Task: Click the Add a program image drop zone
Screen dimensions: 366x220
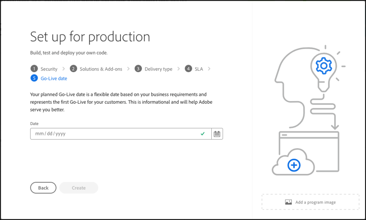Action: [x=310, y=202]
